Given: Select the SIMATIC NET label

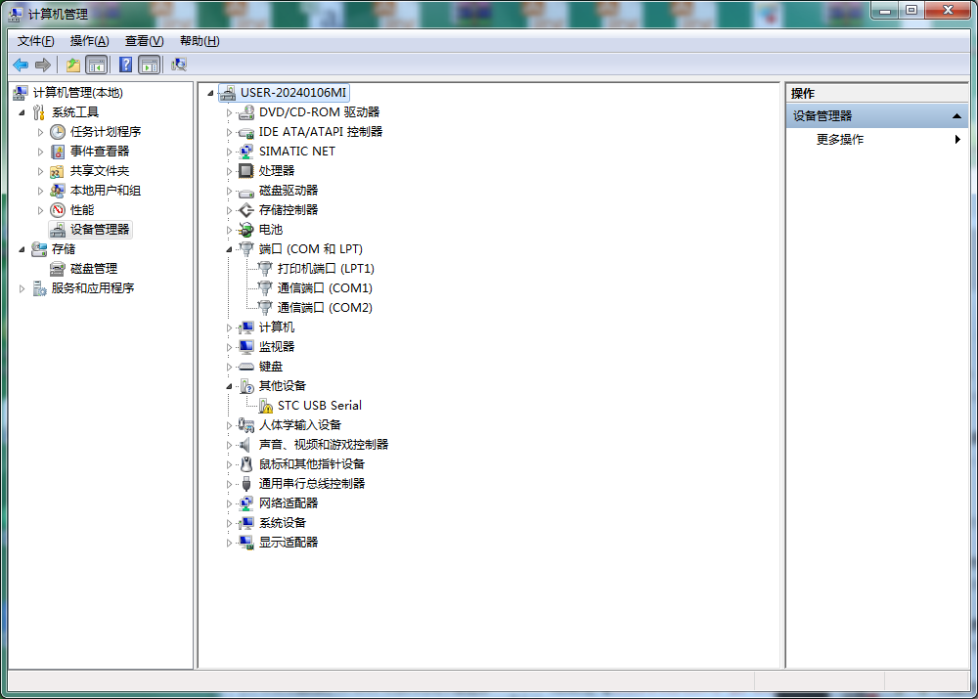Looking at the screenshot, I should coord(297,152).
